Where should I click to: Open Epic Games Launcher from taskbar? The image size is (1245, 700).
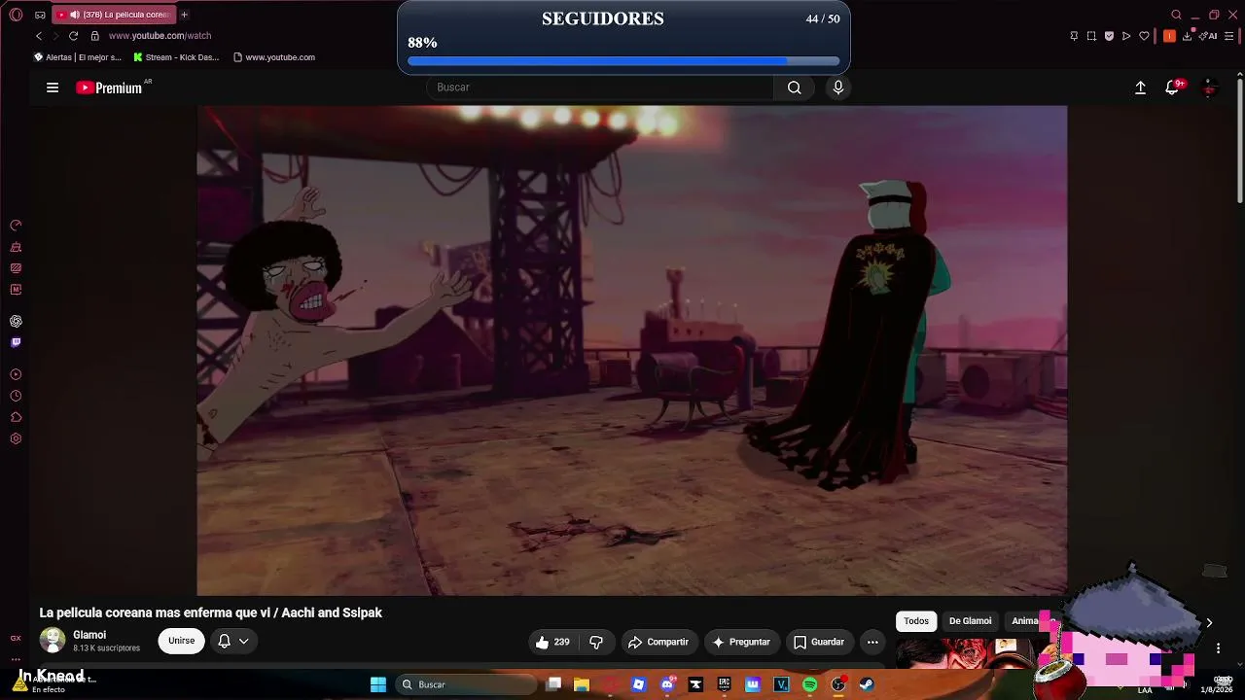pyautogui.click(x=725, y=684)
